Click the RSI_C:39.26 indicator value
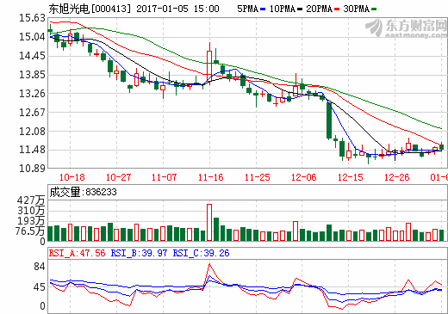 tap(201, 253)
